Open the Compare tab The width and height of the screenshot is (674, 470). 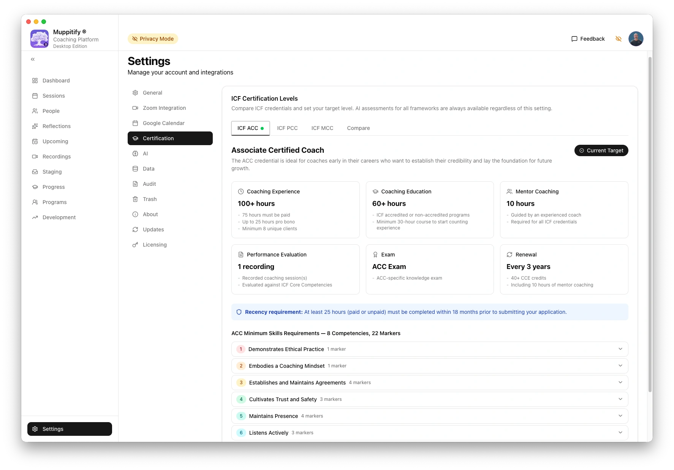(358, 128)
